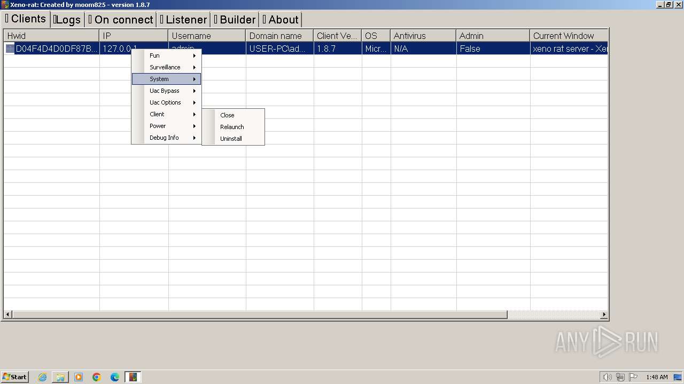The height and width of the screenshot is (384, 684).
Task: Expand the System submenu arrow
Action: (x=195, y=79)
